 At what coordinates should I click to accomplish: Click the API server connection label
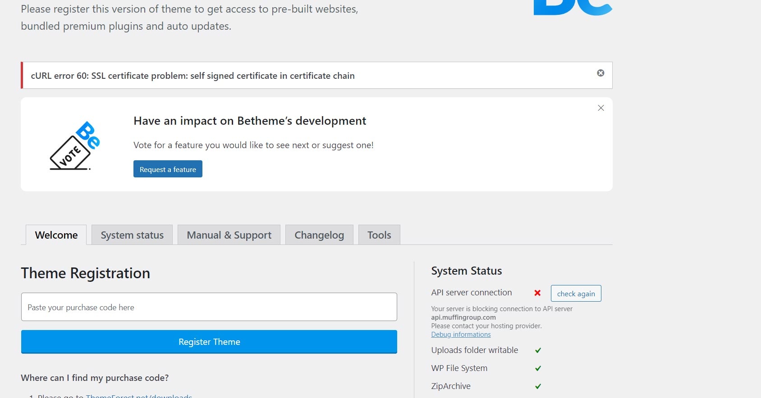tap(472, 293)
